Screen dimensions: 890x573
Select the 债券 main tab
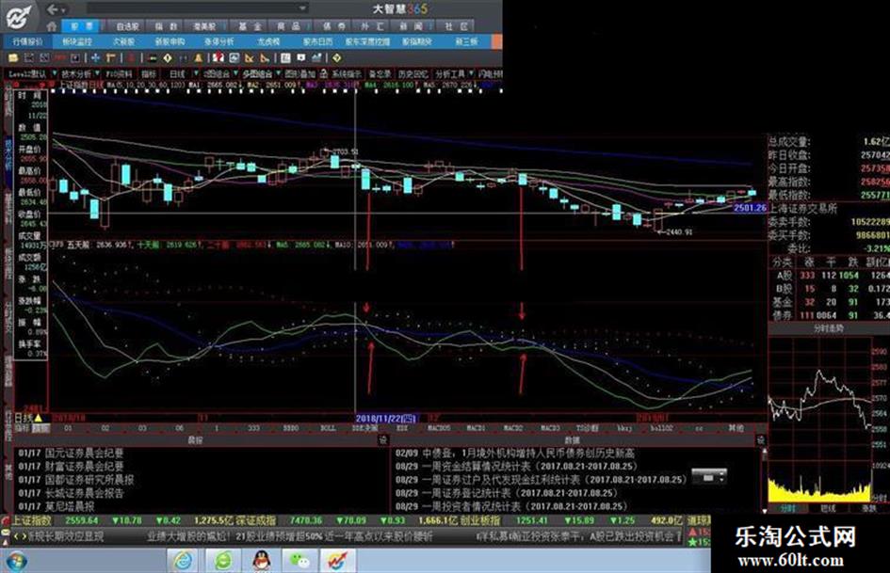tap(333, 26)
